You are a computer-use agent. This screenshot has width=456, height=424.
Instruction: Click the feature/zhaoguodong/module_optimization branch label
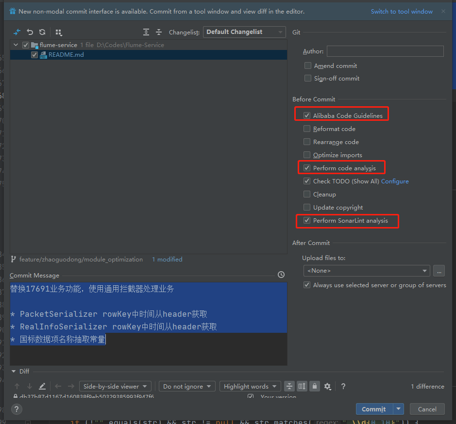(81, 259)
